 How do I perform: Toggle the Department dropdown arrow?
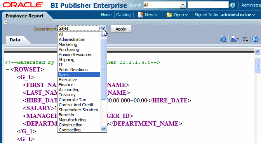pyautogui.click(x=103, y=28)
